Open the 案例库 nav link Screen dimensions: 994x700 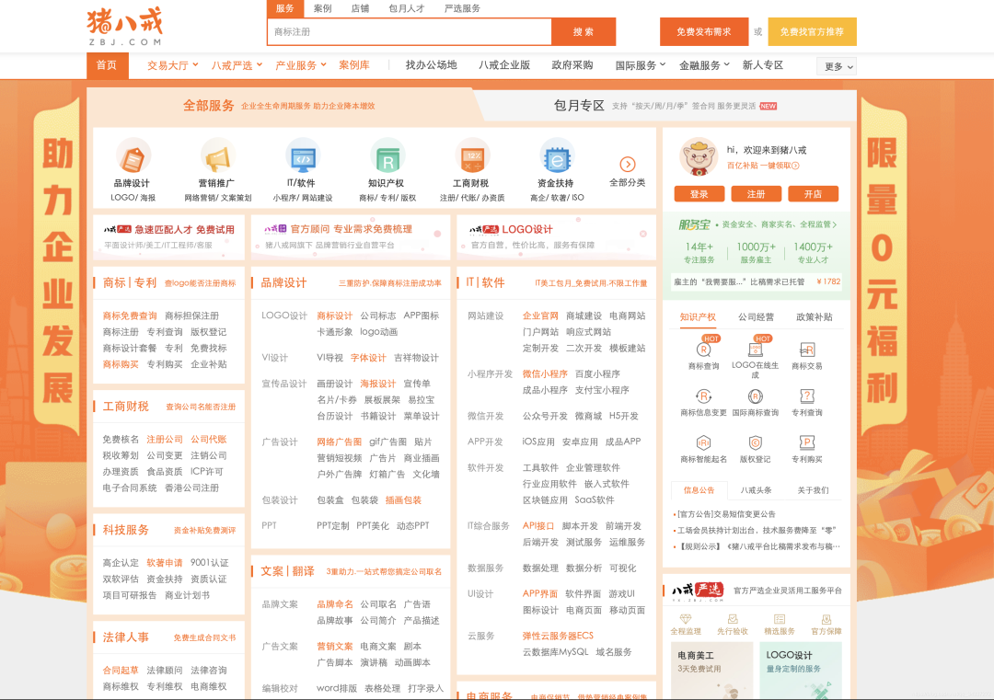(354, 65)
